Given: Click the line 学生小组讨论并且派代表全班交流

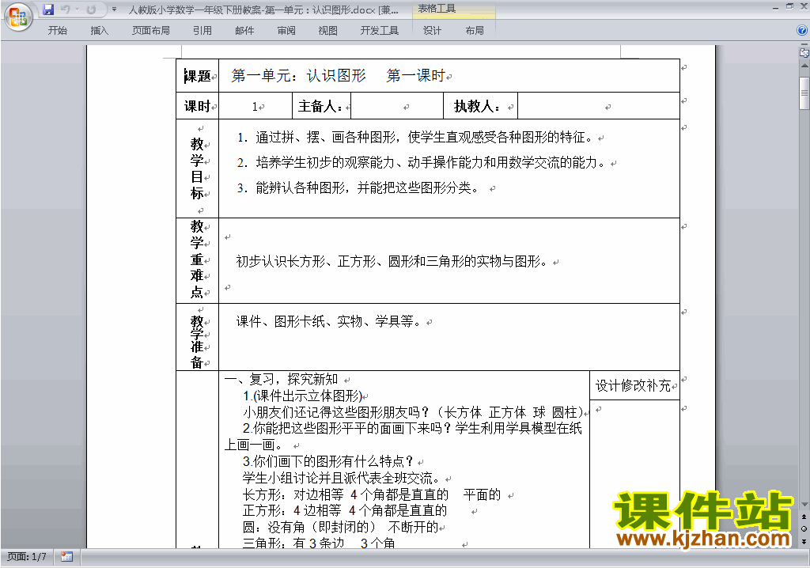Looking at the screenshot, I should (342, 478).
